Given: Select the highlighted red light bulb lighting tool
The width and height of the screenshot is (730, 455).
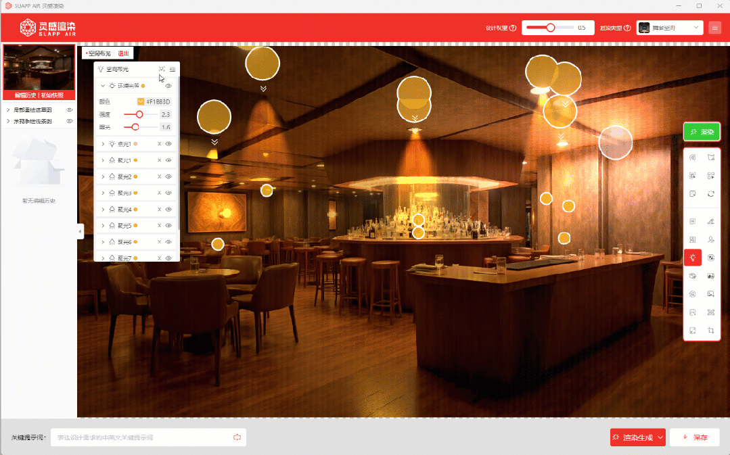Looking at the screenshot, I should click(693, 258).
